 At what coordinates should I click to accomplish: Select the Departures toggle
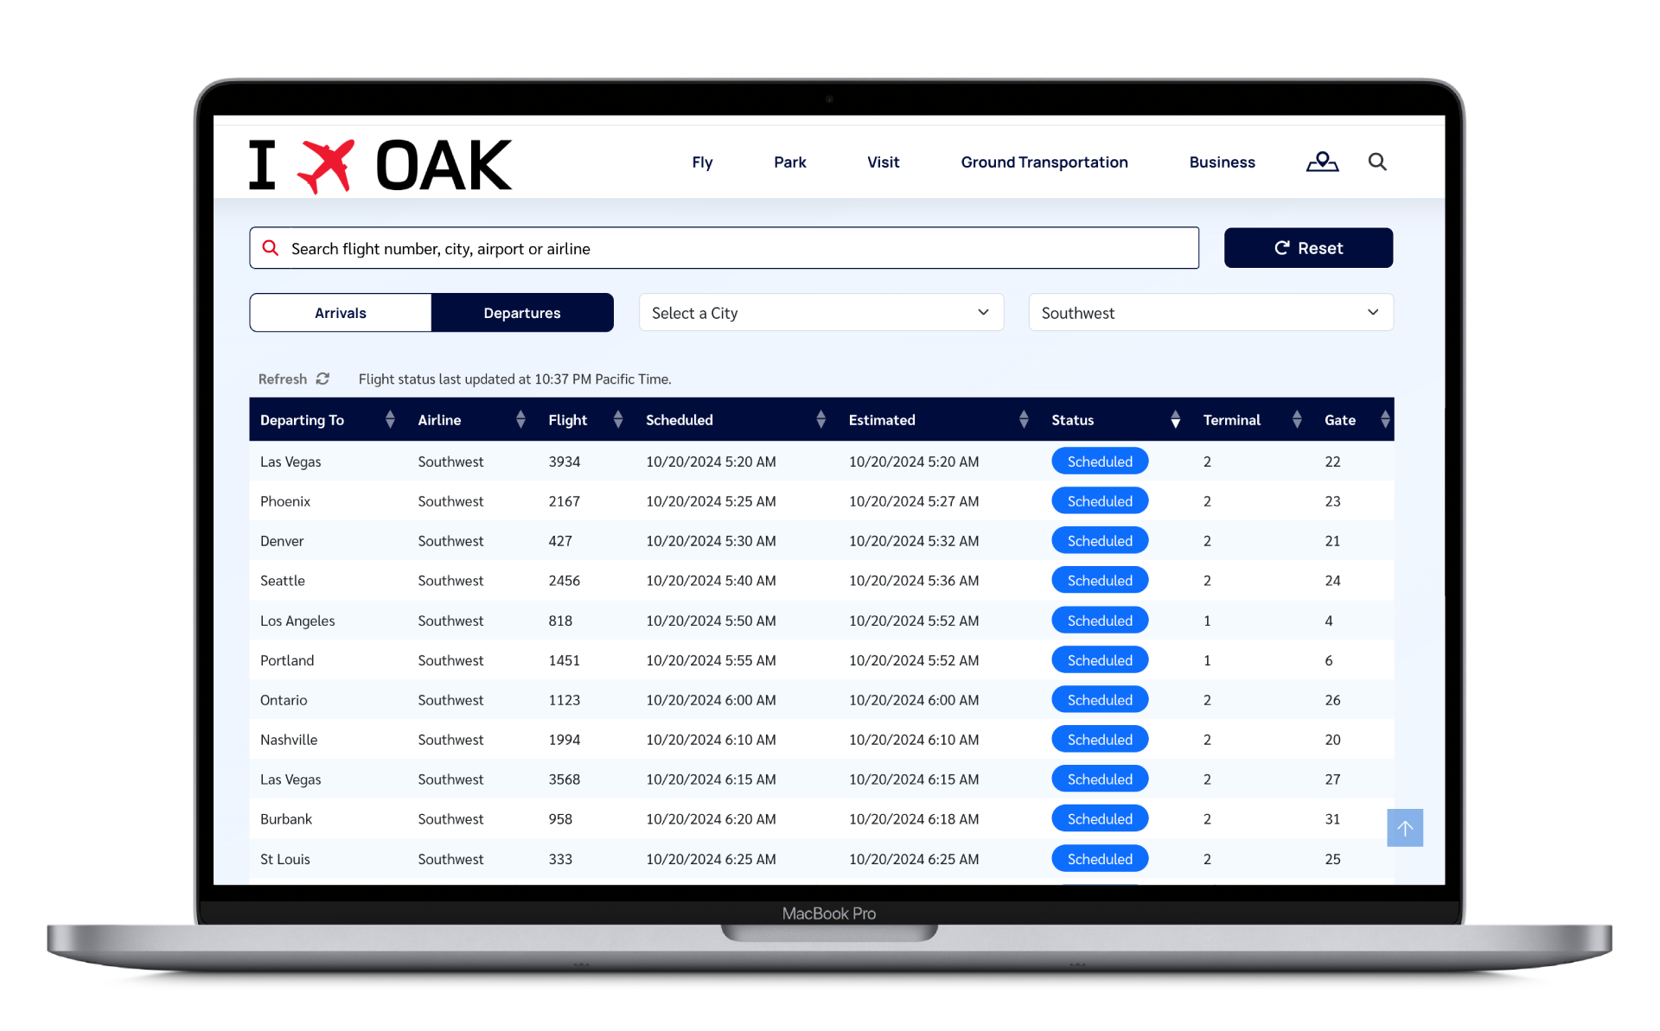click(x=522, y=313)
